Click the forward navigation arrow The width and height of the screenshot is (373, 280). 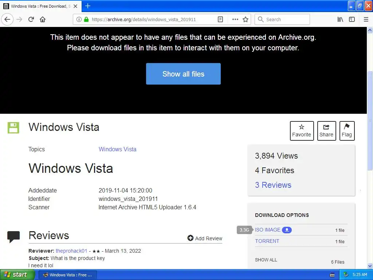[19, 19]
